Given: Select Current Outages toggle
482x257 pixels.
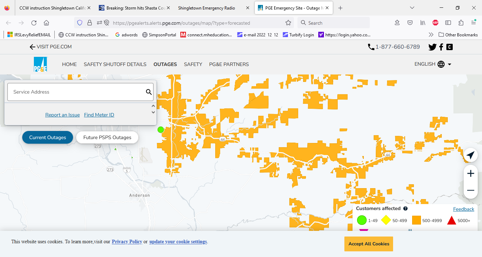Looking at the screenshot, I should 48,137.
